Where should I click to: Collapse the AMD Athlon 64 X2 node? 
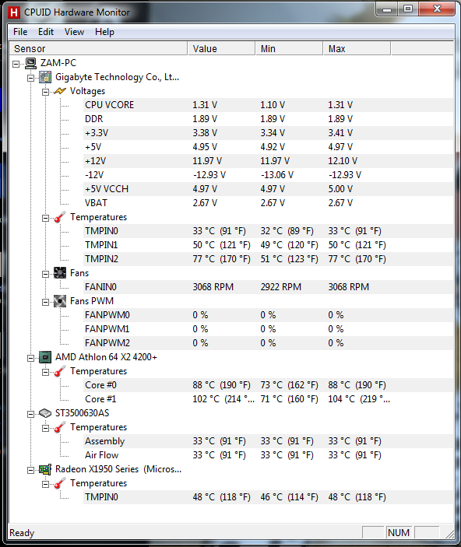click(30, 358)
